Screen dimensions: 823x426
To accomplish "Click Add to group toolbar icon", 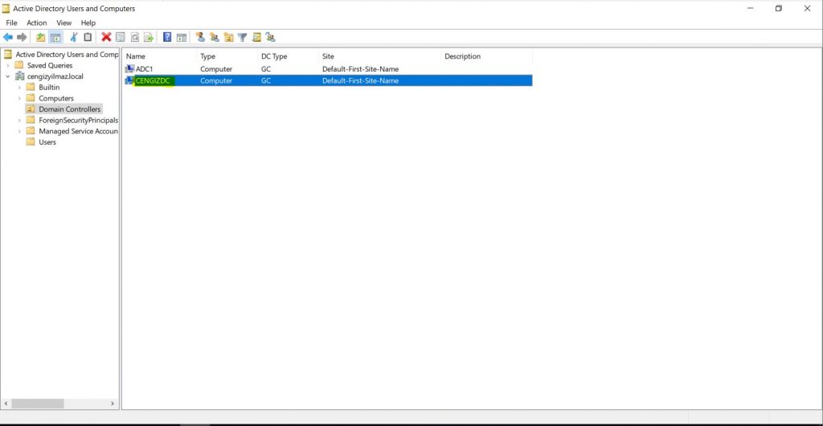I will (x=270, y=37).
